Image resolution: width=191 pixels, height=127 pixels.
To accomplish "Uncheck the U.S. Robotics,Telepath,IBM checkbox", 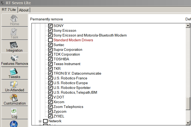I will (x=50, y=92).
